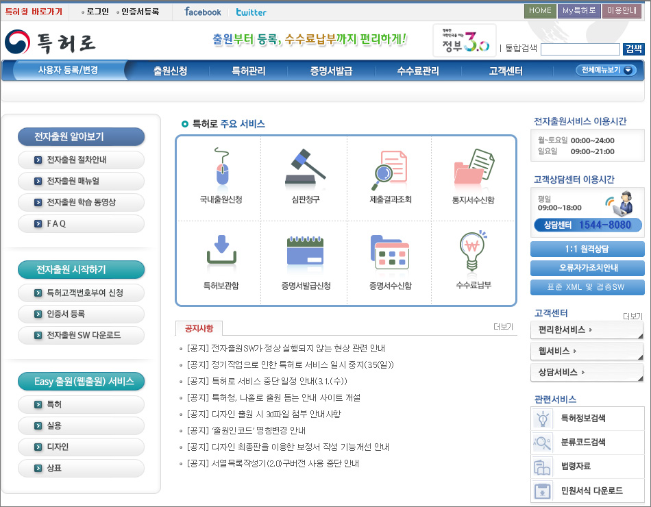
Task: Open notice '출원인코드' 명칭변경 안내
Action: click(246, 430)
